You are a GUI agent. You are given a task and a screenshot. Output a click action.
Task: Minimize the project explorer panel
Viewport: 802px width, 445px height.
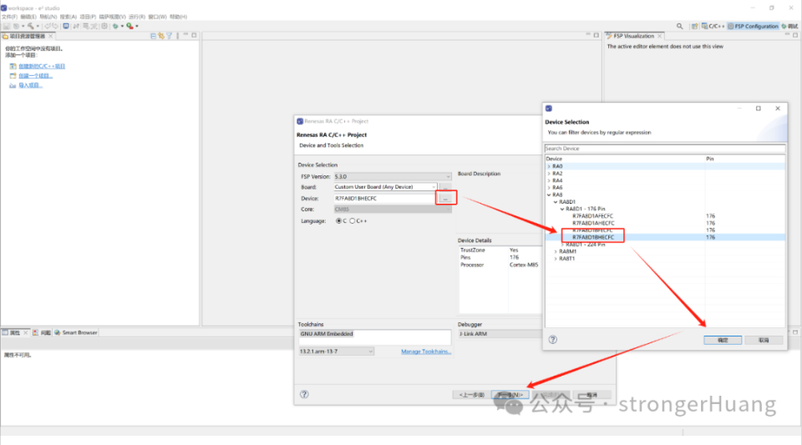pyautogui.click(x=185, y=35)
